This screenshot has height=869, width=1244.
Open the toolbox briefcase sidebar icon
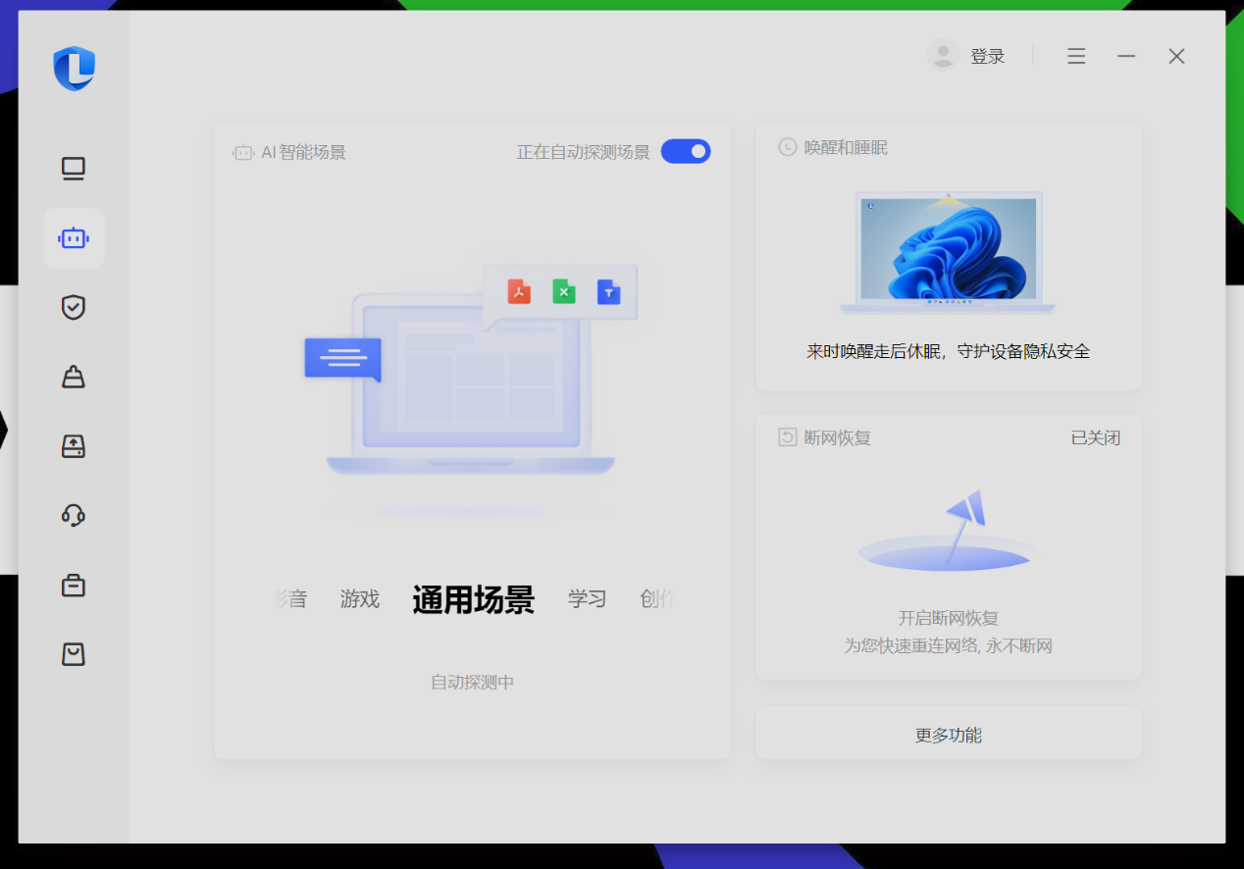74,585
